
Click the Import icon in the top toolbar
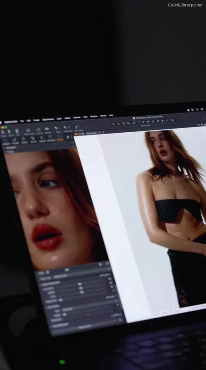3,132
